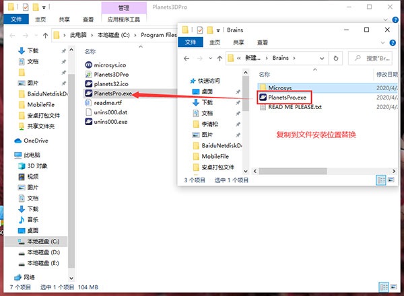Open 网络 in navigation pane

click(x=24, y=277)
